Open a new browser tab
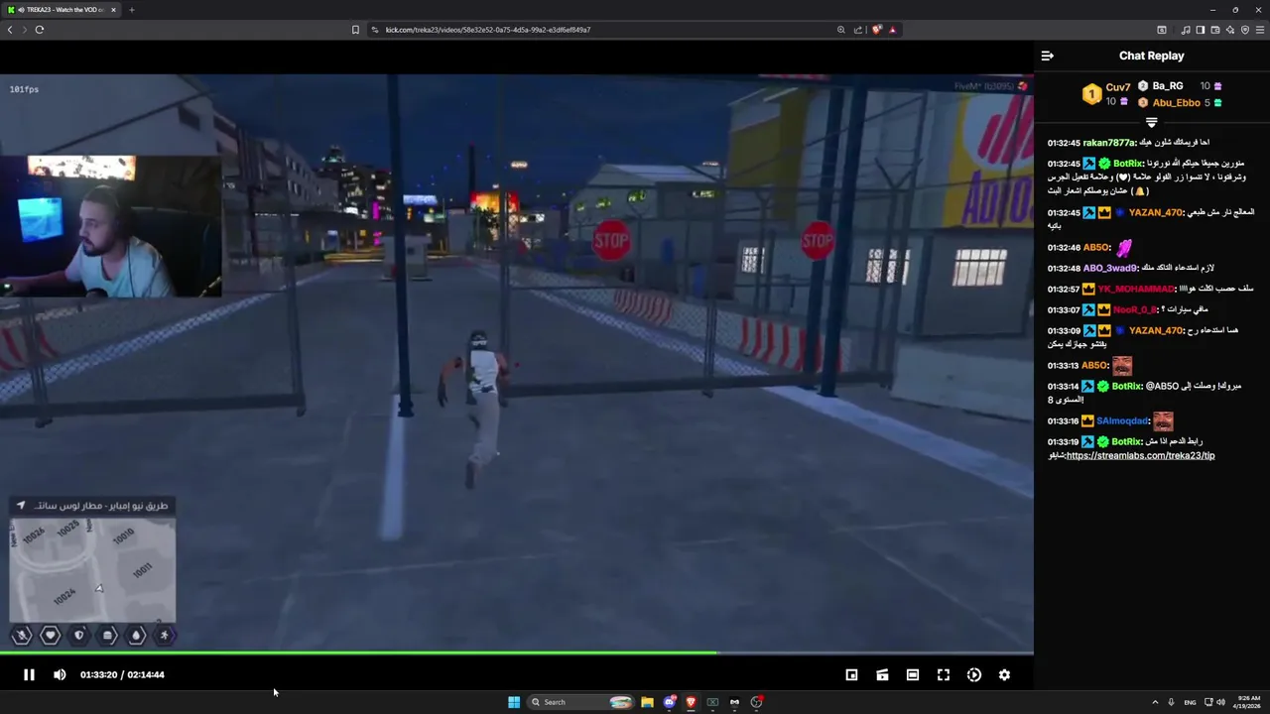This screenshot has height=714, width=1270. (x=132, y=10)
